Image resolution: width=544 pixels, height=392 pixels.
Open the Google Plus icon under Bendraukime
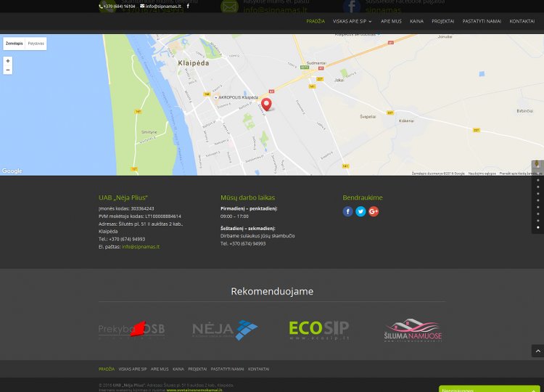374,211
